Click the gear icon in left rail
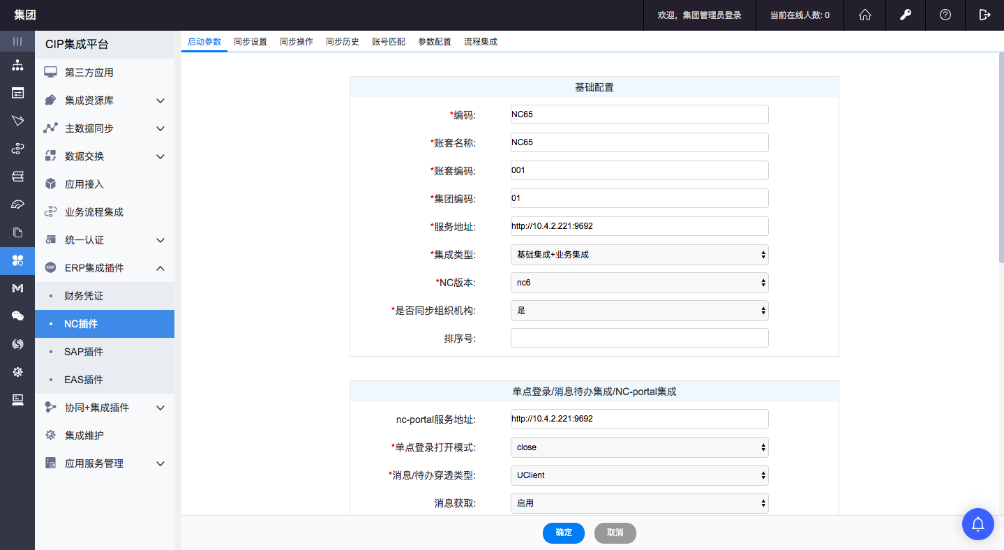The width and height of the screenshot is (1004, 550). point(17,372)
